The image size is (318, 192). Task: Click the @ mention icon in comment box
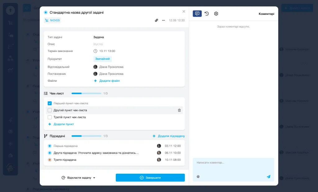[x=198, y=177]
